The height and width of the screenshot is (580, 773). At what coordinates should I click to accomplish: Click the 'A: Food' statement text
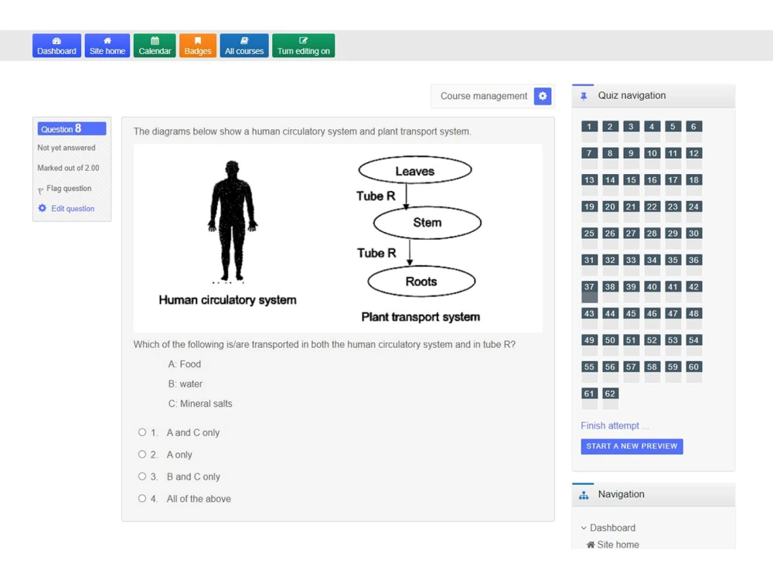pos(185,364)
